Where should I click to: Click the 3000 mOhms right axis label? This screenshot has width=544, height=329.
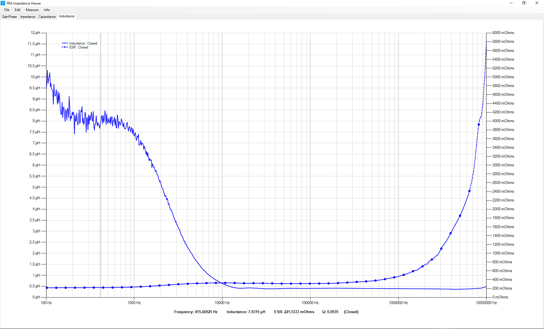click(x=503, y=165)
